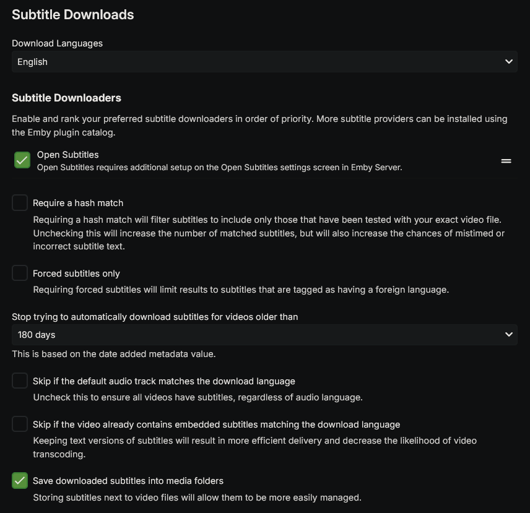Enable the Require a hash match checkbox
Image resolution: width=530 pixels, height=513 pixels.
pos(20,202)
